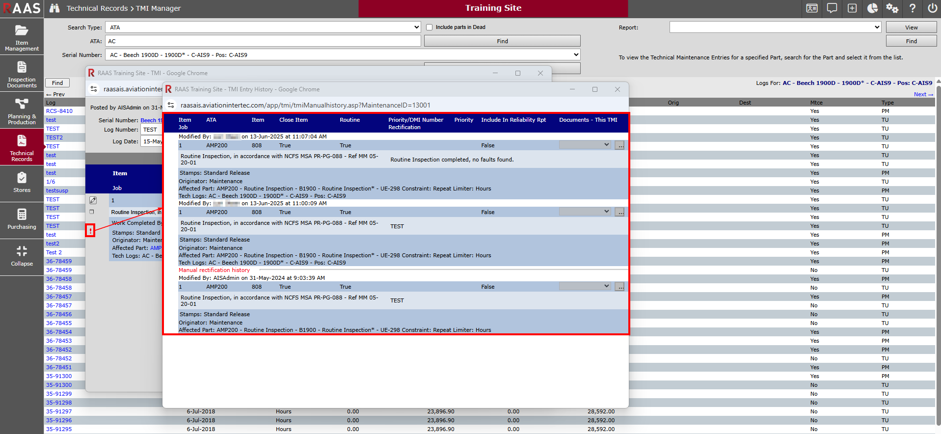Click into the ATA input field
941x434 pixels.
[263, 41]
